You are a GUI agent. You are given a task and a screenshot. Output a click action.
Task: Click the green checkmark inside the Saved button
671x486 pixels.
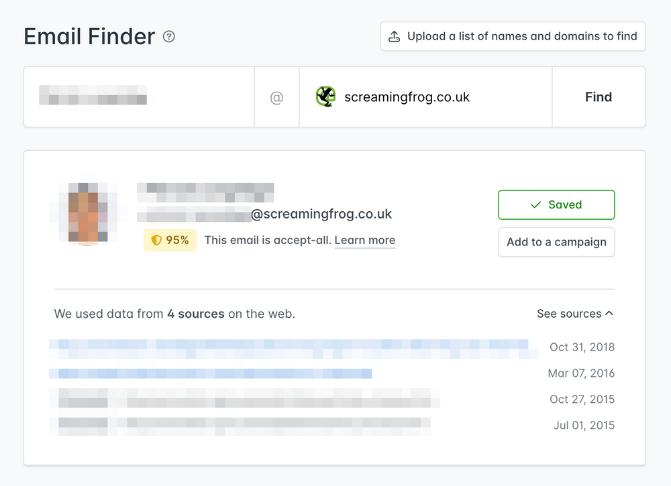(x=534, y=204)
